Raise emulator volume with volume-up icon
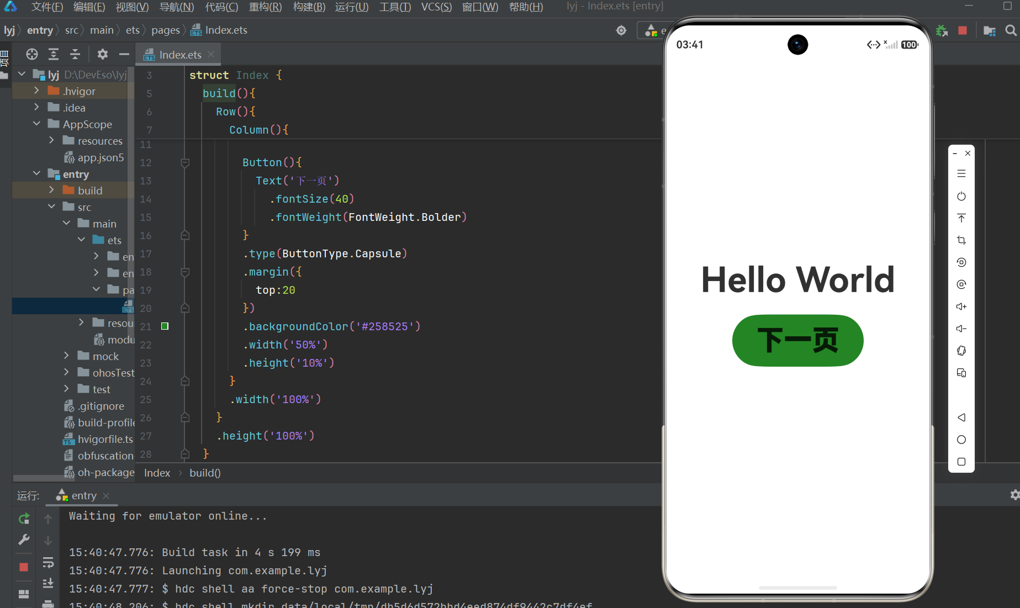The image size is (1020, 608). pos(961,306)
